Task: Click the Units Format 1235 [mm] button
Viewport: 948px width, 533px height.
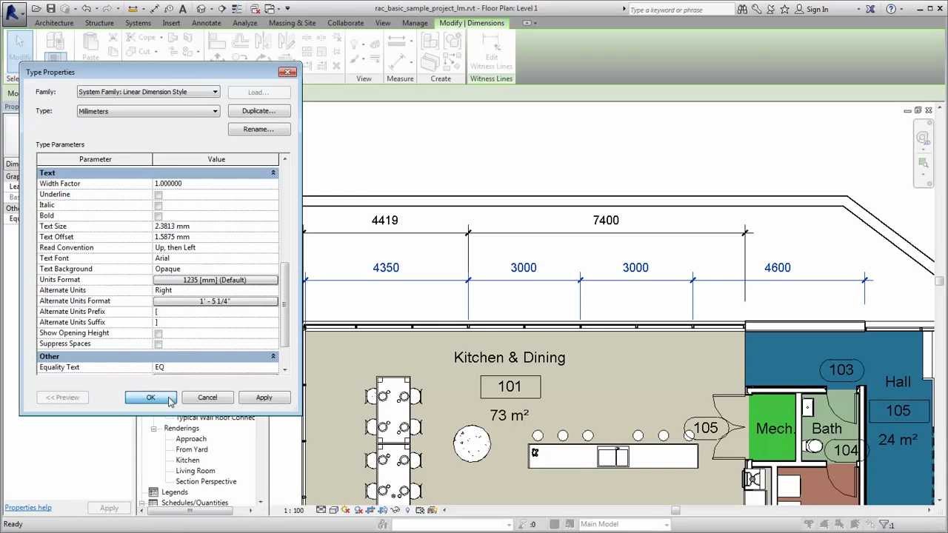Action: tap(216, 280)
